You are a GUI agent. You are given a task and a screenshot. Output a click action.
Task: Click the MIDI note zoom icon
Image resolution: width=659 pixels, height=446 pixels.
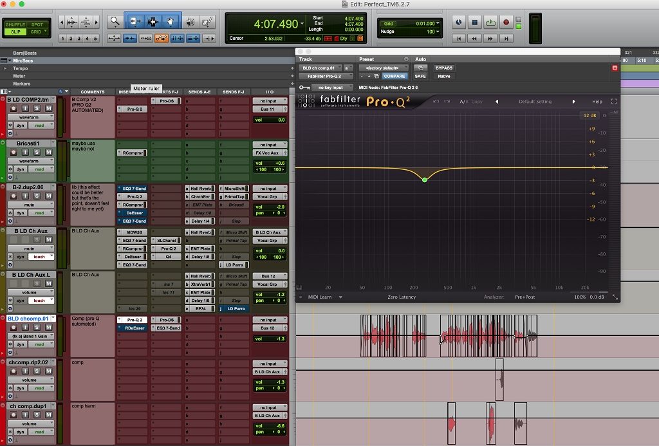tap(86, 22)
